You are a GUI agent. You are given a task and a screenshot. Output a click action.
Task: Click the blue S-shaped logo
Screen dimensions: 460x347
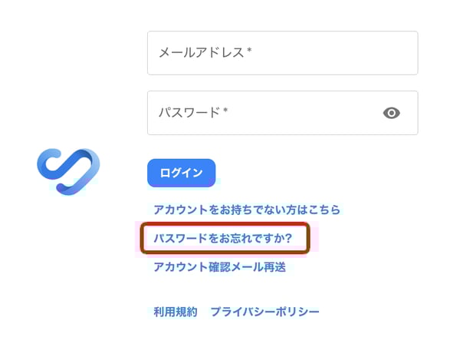tap(68, 172)
